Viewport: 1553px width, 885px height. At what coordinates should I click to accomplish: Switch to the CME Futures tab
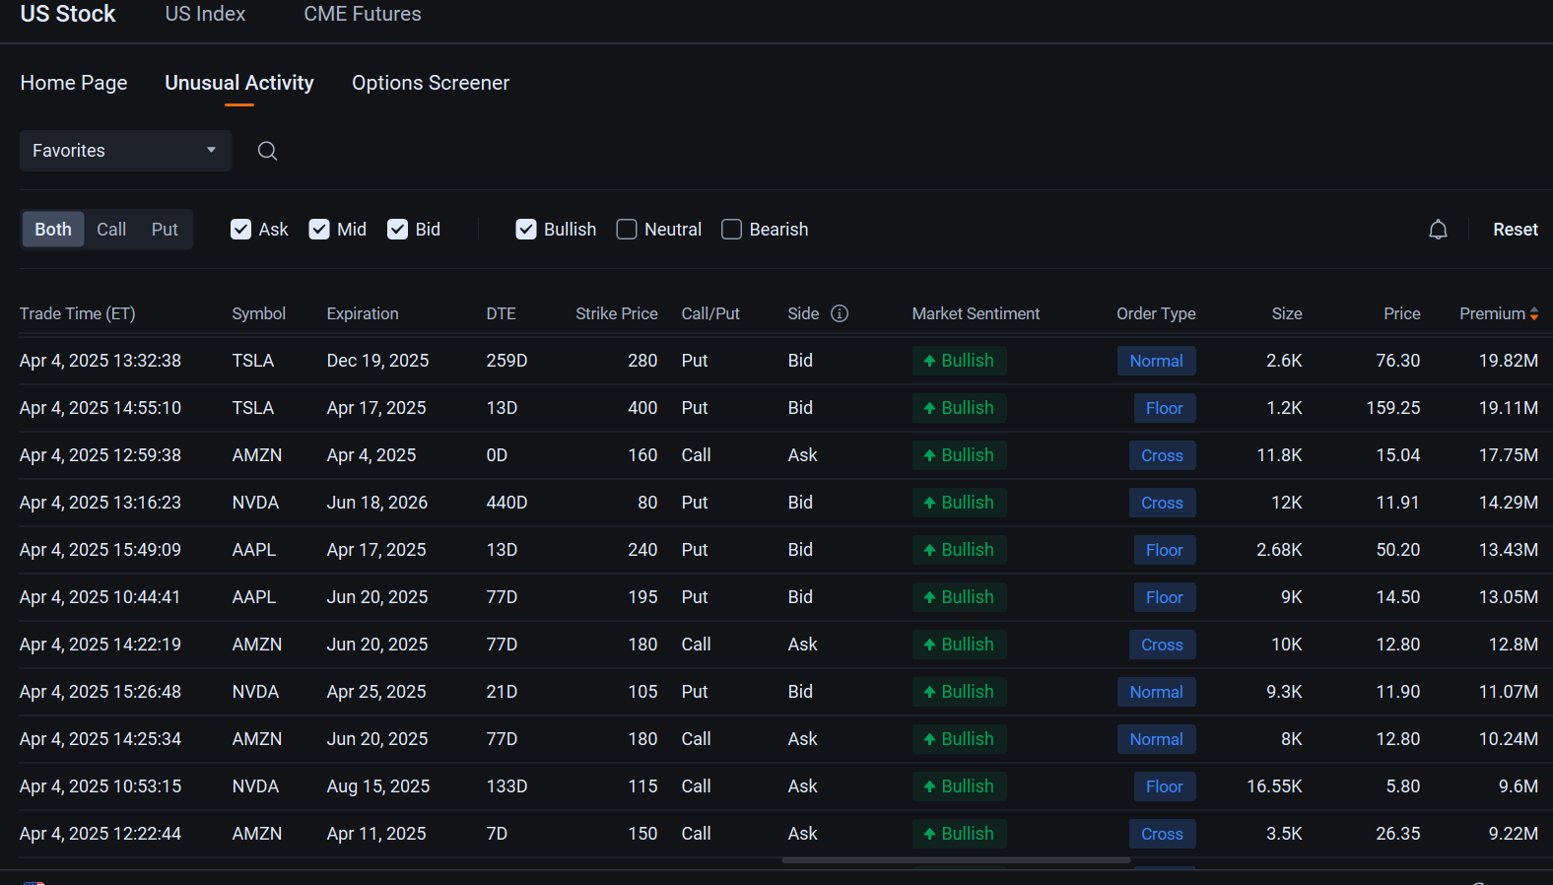click(363, 14)
